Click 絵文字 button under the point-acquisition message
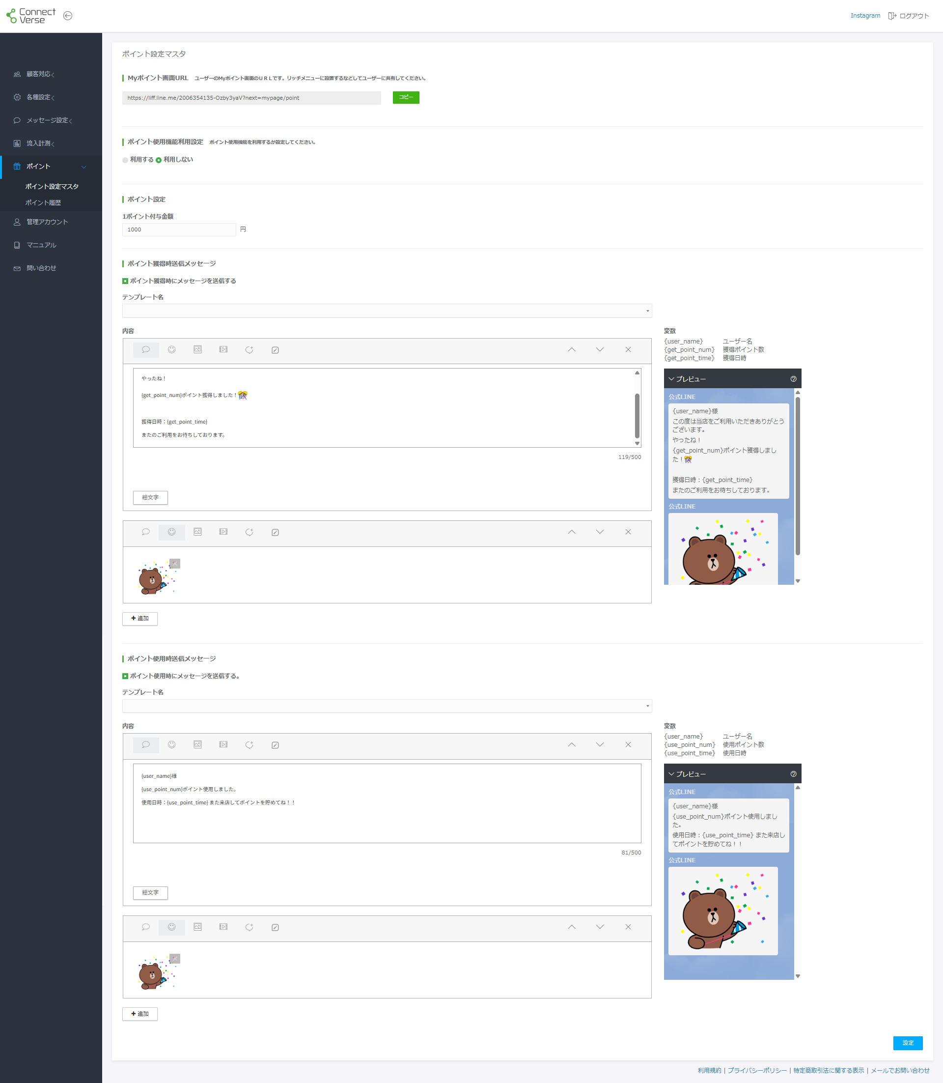 coord(150,498)
